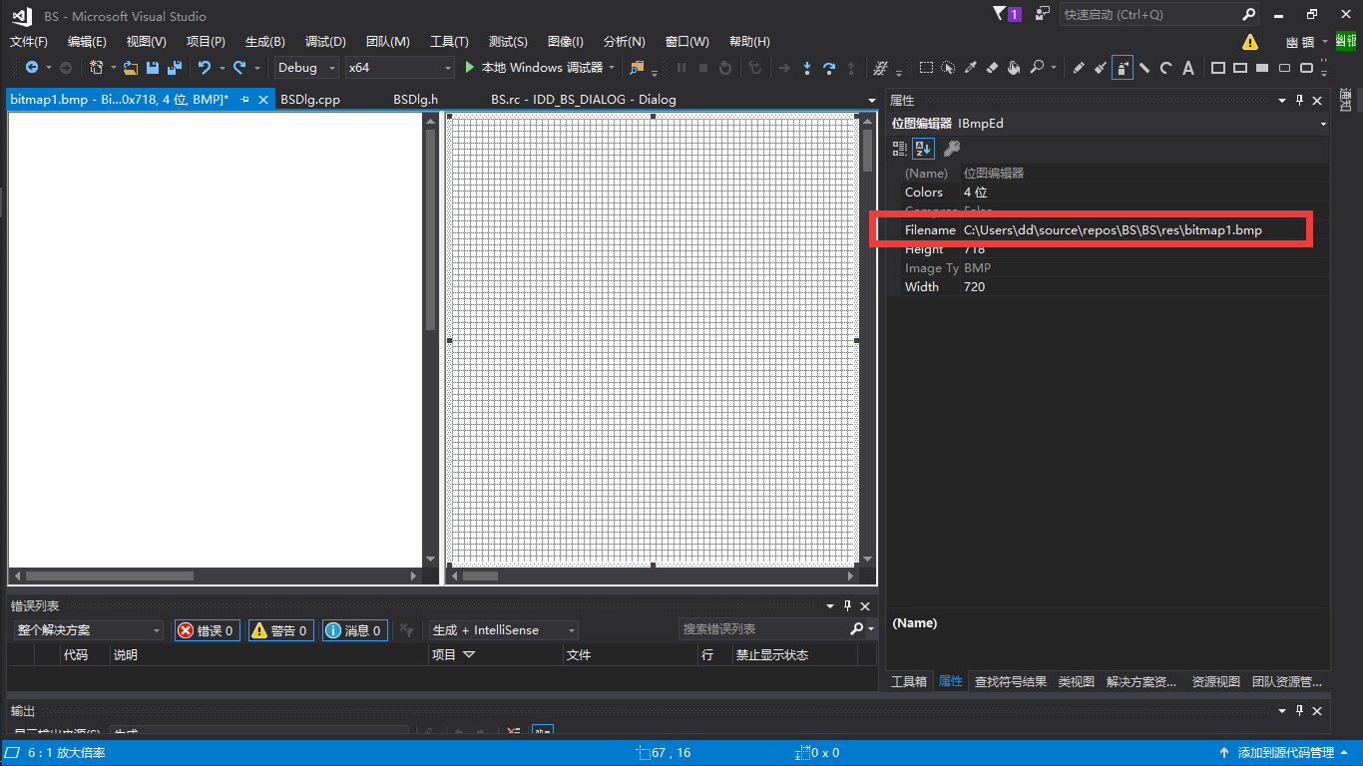Select the filled Rectangle shape tool
Image resolution: width=1363 pixels, height=766 pixels.
click(x=1261, y=68)
